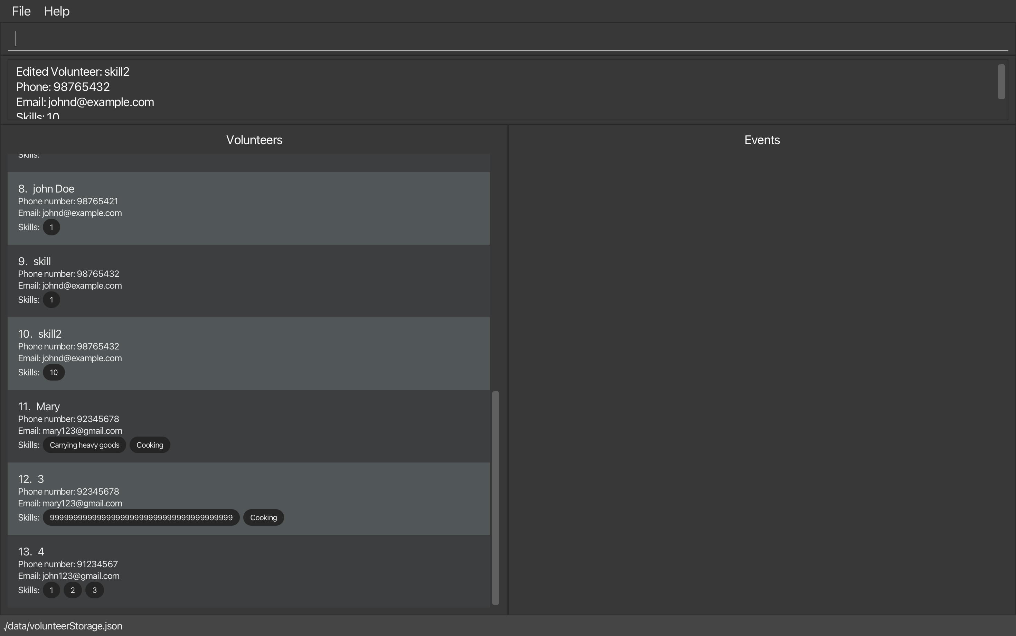Image resolution: width=1016 pixels, height=636 pixels.
Task: Open the File menu
Action: coord(21,11)
